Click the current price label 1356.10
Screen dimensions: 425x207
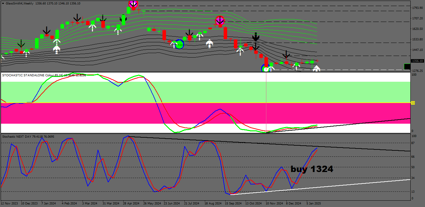[417, 61]
